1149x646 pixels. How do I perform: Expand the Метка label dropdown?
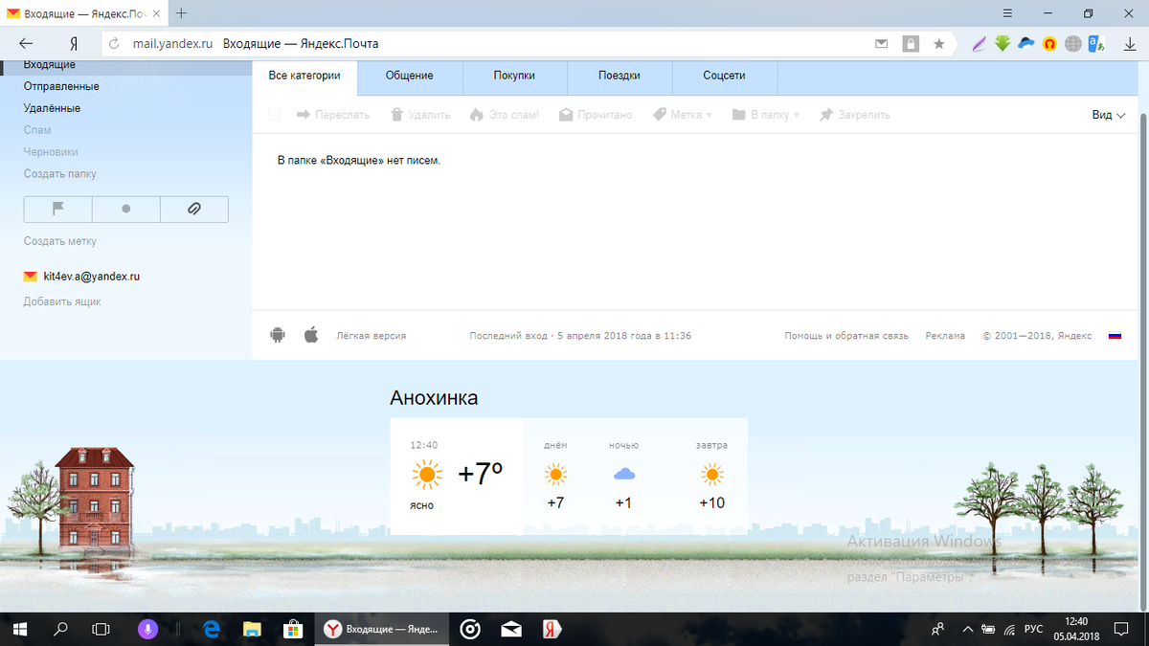coord(683,115)
